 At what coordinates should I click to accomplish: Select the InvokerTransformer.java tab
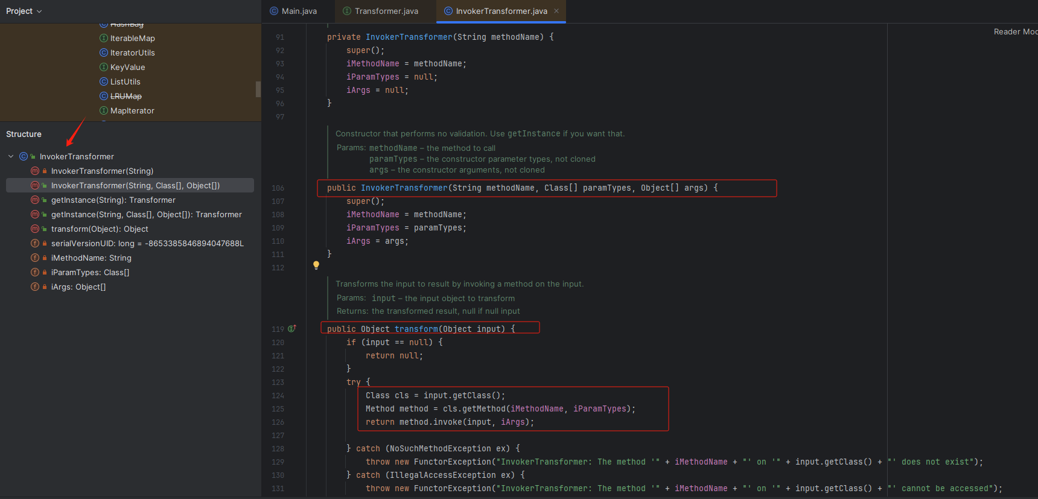point(501,11)
